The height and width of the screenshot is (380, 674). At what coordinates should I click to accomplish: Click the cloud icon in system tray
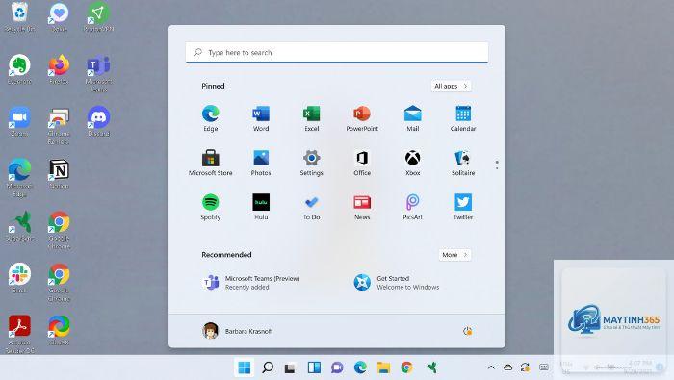(507, 367)
